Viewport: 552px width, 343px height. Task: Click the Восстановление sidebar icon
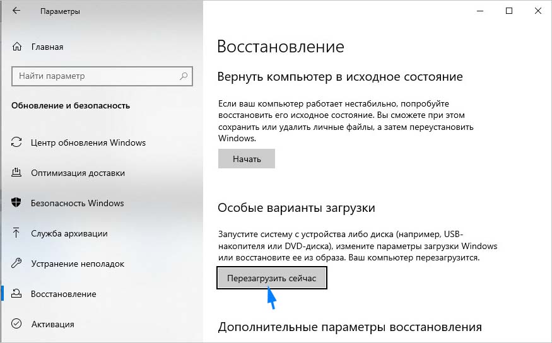17,294
